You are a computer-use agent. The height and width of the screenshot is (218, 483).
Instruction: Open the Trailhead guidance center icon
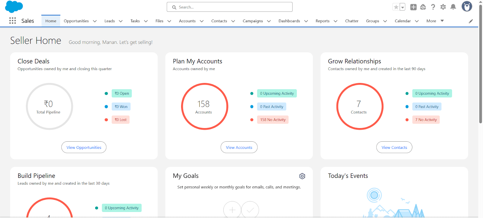tap(423, 7)
